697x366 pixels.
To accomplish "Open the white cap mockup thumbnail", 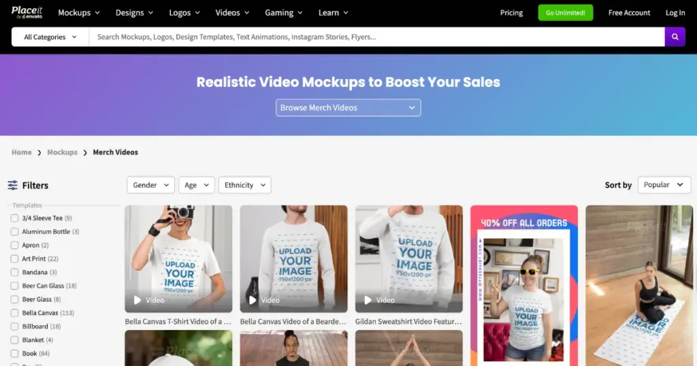I will coord(178,348).
